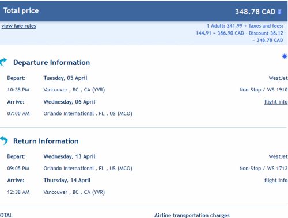
Task: Click the Tuesday, 05 April departure date
Action: tap(65, 78)
